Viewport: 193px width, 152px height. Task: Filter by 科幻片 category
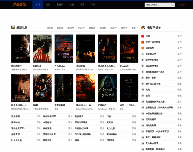click(x=81, y=28)
